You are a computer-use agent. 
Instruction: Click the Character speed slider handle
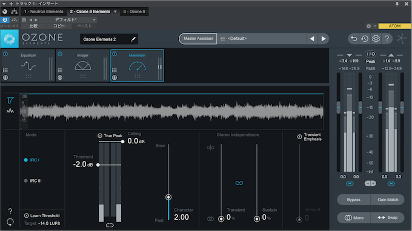[168, 197]
